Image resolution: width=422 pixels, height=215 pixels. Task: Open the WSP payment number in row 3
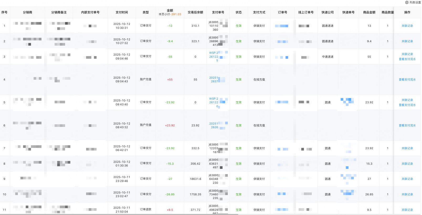coord(214,57)
